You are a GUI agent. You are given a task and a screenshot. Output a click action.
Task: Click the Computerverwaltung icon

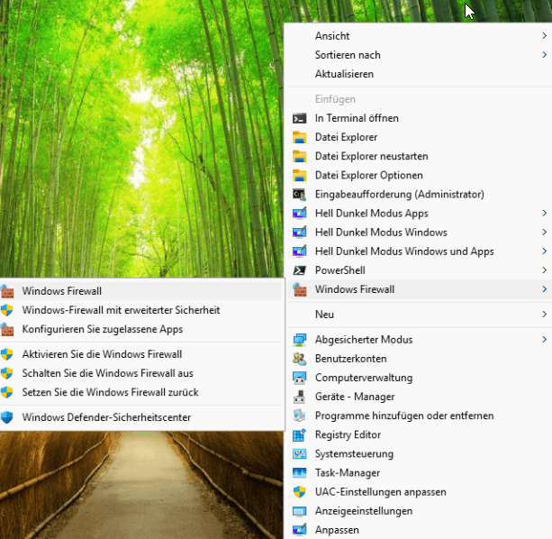pyautogui.click(x=300, y=378)
